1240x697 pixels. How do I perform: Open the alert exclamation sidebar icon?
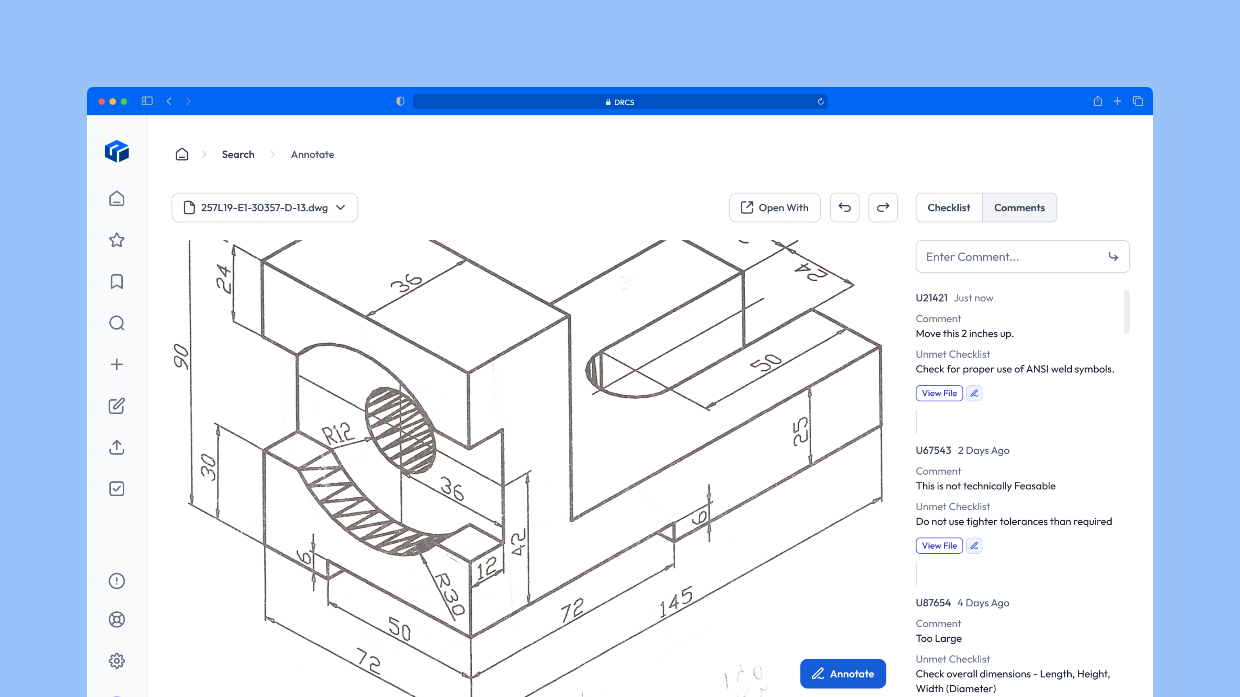[x=117, y=581]
